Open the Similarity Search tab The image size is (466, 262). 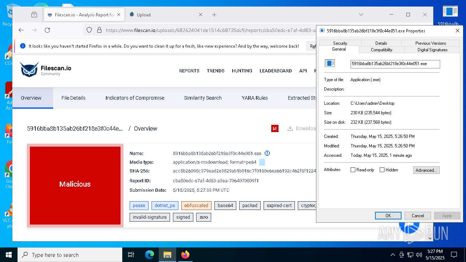point(203,98)
